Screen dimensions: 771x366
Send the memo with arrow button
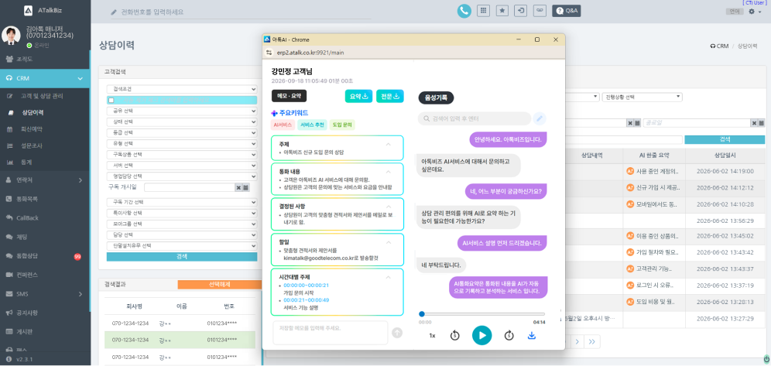pos(397,333)
